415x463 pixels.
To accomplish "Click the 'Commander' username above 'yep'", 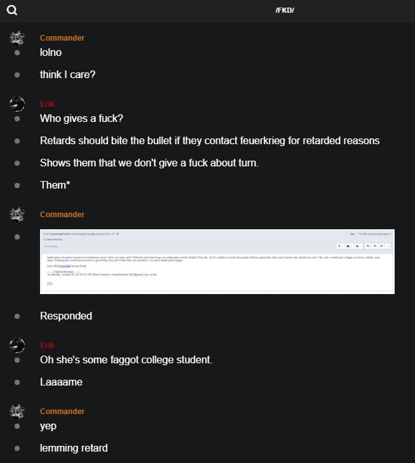I will pyautogui.click(x=62, y=412).
